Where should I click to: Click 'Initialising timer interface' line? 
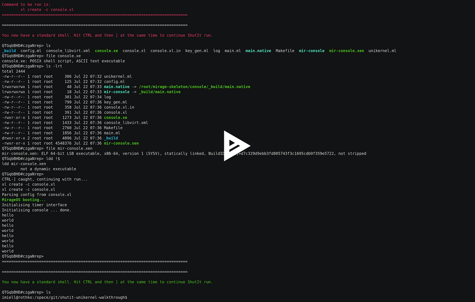[x=34, y=205]
